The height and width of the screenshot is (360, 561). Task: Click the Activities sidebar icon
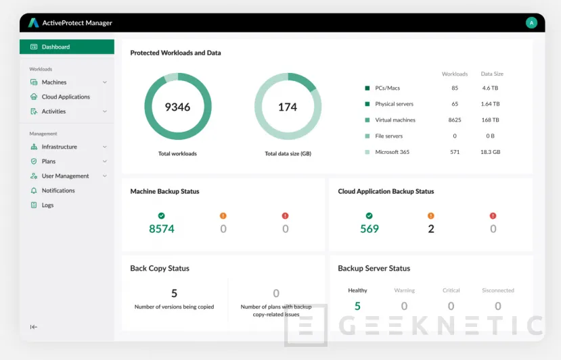point(34,111)
